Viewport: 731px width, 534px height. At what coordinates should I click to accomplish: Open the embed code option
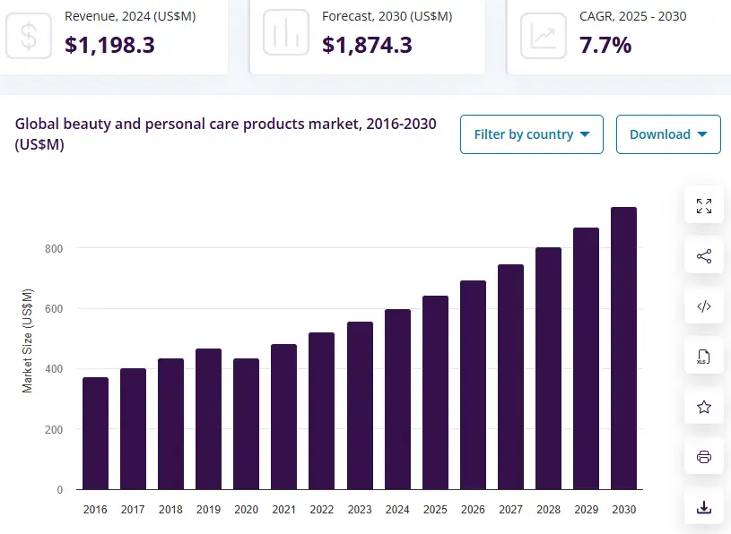(703, 306)
